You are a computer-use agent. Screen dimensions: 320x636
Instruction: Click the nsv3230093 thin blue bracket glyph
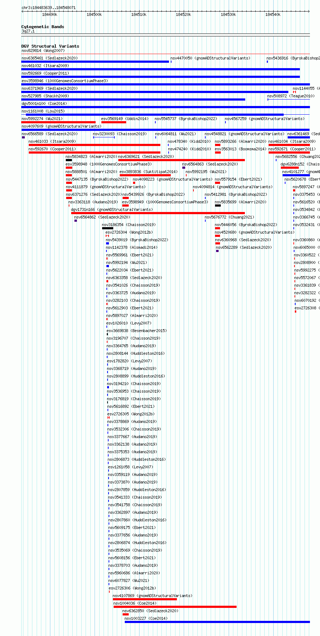pyautogui.click(x=104, y=137)
